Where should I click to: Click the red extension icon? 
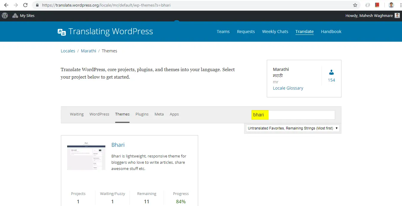[x=377, y=5]
